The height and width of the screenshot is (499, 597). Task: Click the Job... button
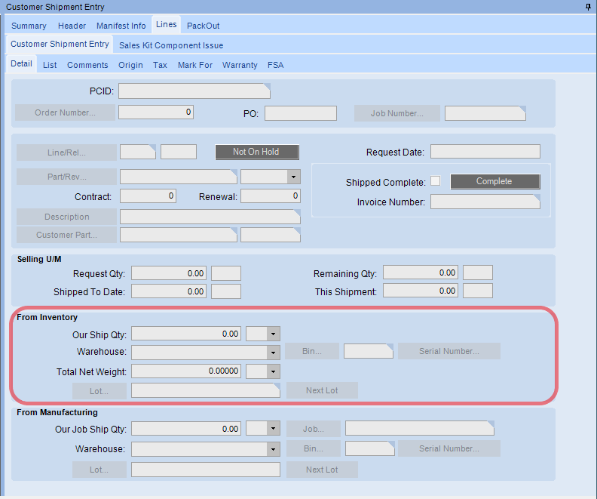tap(314, 429)
